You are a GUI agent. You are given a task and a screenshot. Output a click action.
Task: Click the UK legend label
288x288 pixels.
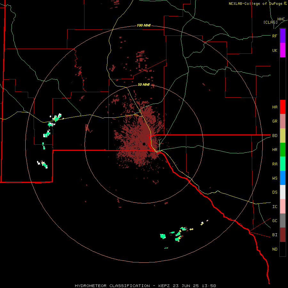[275, 51]
